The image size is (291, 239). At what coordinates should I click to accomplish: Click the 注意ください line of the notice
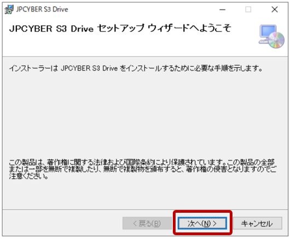click(x=29, y=176)
